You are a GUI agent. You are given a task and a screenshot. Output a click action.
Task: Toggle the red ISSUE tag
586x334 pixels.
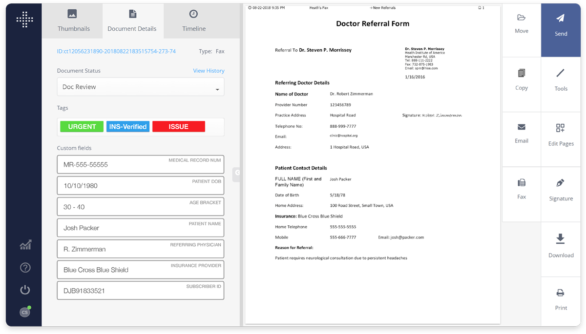179,127
